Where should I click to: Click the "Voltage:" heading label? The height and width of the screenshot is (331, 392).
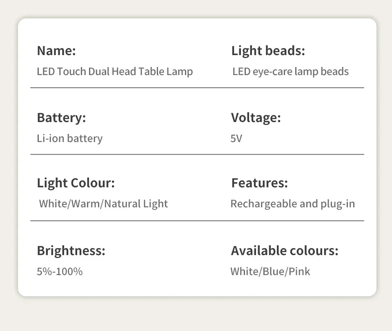256,118
